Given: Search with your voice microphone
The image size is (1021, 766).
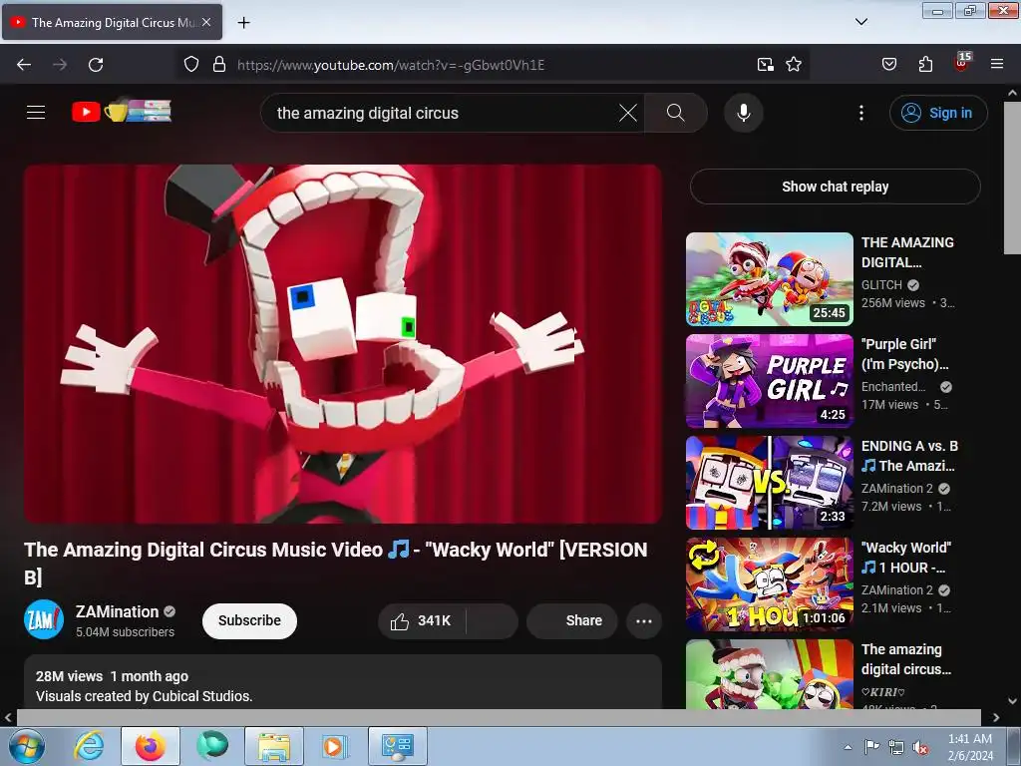Looking at the screenshot, I should pos(743,113).
